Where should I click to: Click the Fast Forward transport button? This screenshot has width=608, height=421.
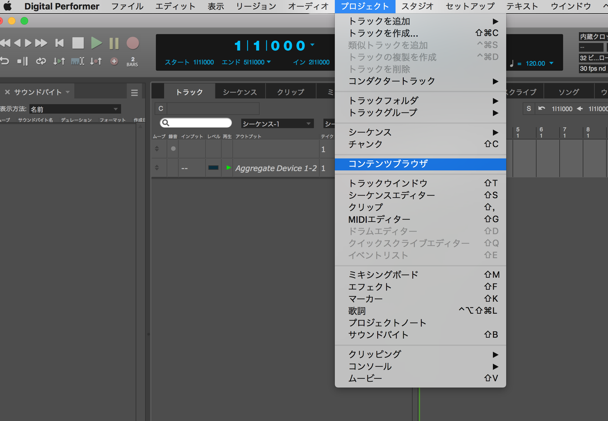click(41, 43)
